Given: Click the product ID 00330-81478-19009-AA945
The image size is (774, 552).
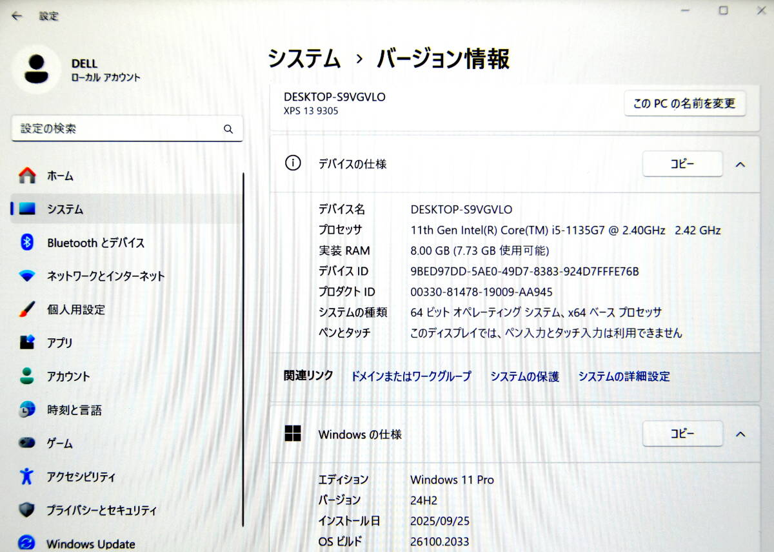Looking at the screenshot, I should tap(481, 292).
